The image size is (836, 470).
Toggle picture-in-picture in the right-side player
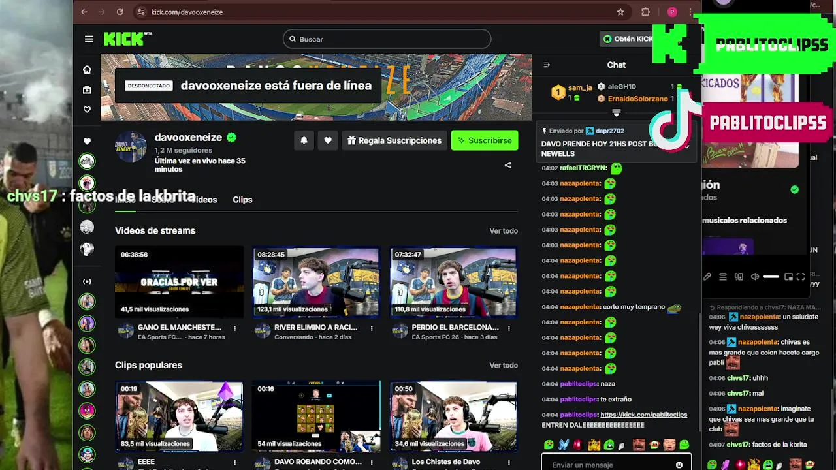788,277
